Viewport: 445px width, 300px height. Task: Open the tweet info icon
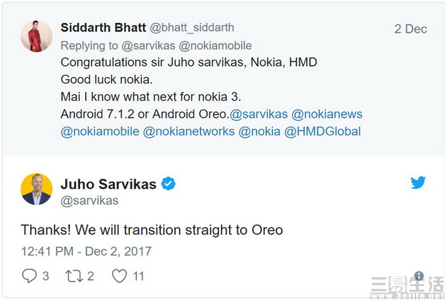coord(419,276)
